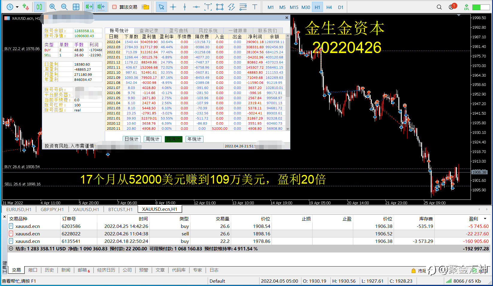This screenshot has height=286, width=493.
Task: Open the 经济日历 toolbox tab
Action: pos(106,270)
